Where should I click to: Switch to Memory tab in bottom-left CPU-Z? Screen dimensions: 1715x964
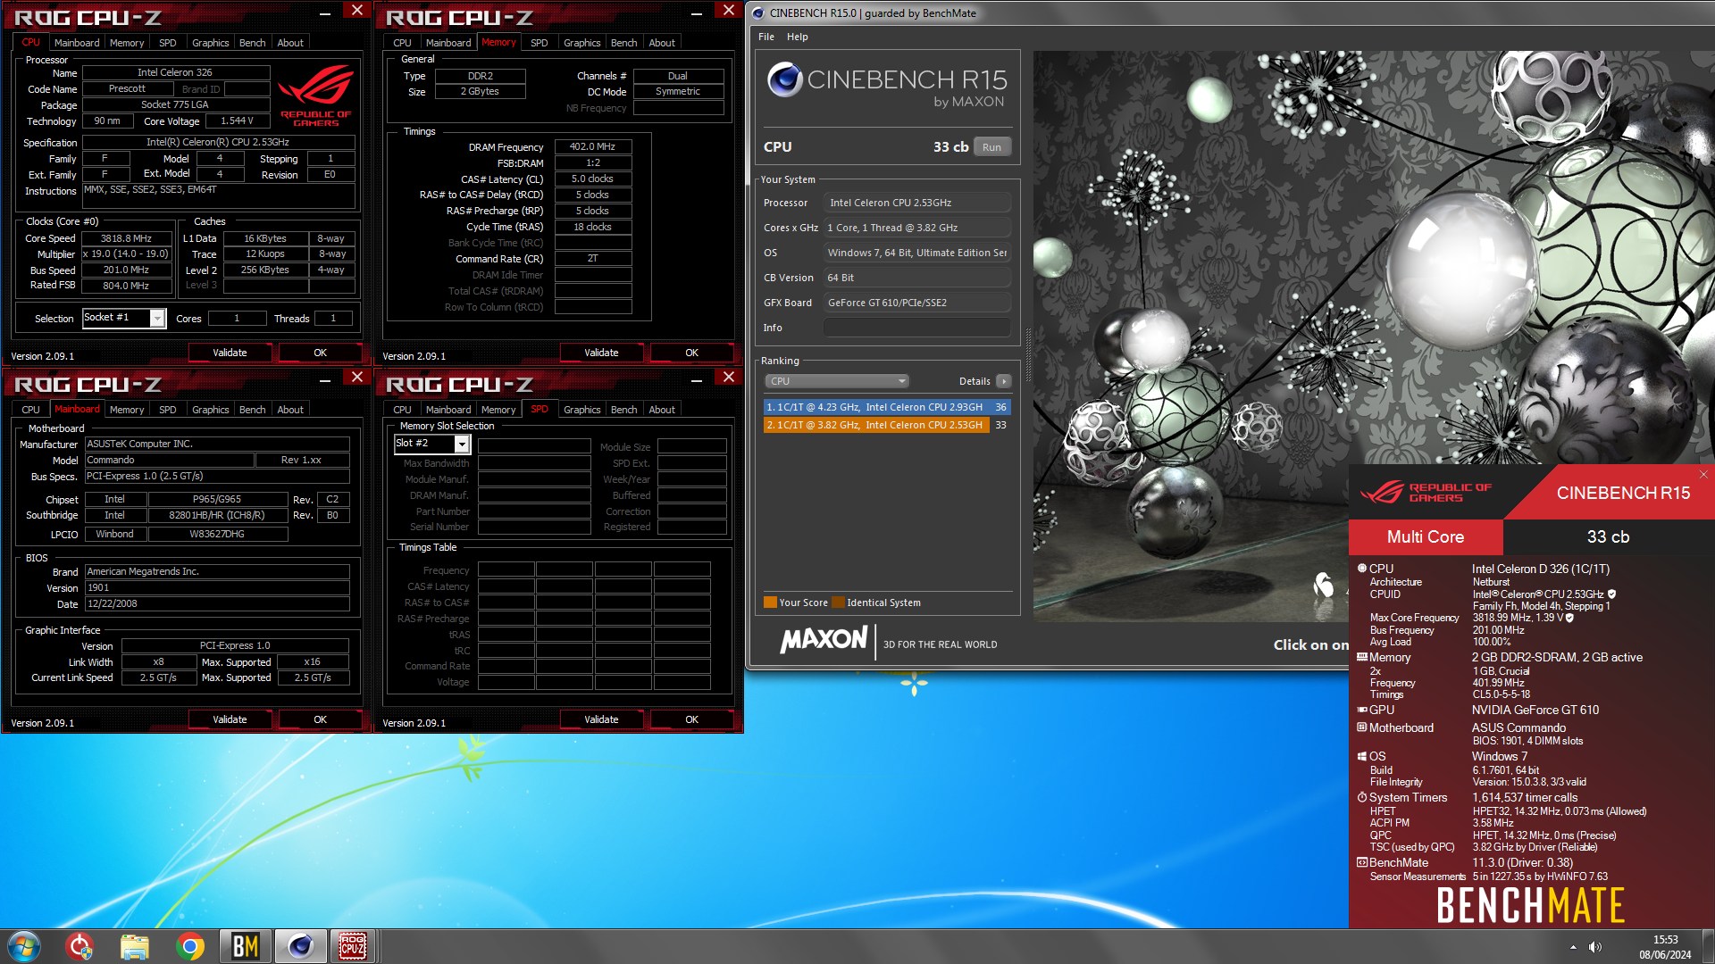point(127,410)
